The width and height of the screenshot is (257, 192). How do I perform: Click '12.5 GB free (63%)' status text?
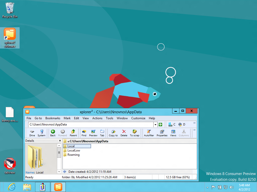coord(178,177)
